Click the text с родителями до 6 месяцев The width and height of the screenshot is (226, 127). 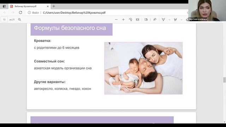click(x=56, y=48)
